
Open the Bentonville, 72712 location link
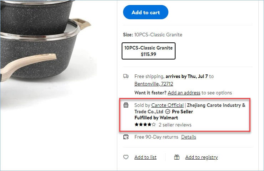(154, 84)
